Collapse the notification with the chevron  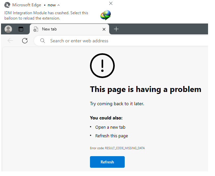(59, 5)
